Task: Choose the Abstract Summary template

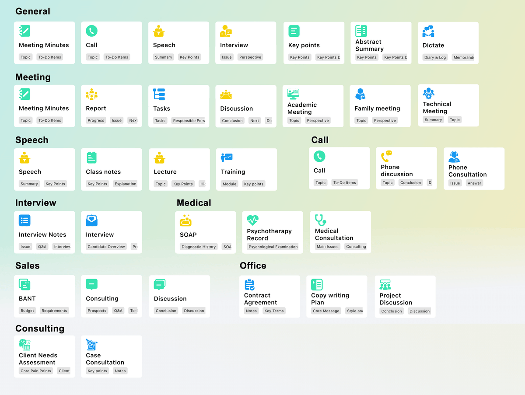Action: tap(381, 43)
